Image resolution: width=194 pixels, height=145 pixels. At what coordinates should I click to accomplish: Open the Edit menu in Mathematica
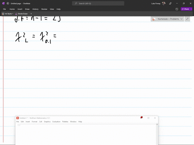[x=22, y=122]
